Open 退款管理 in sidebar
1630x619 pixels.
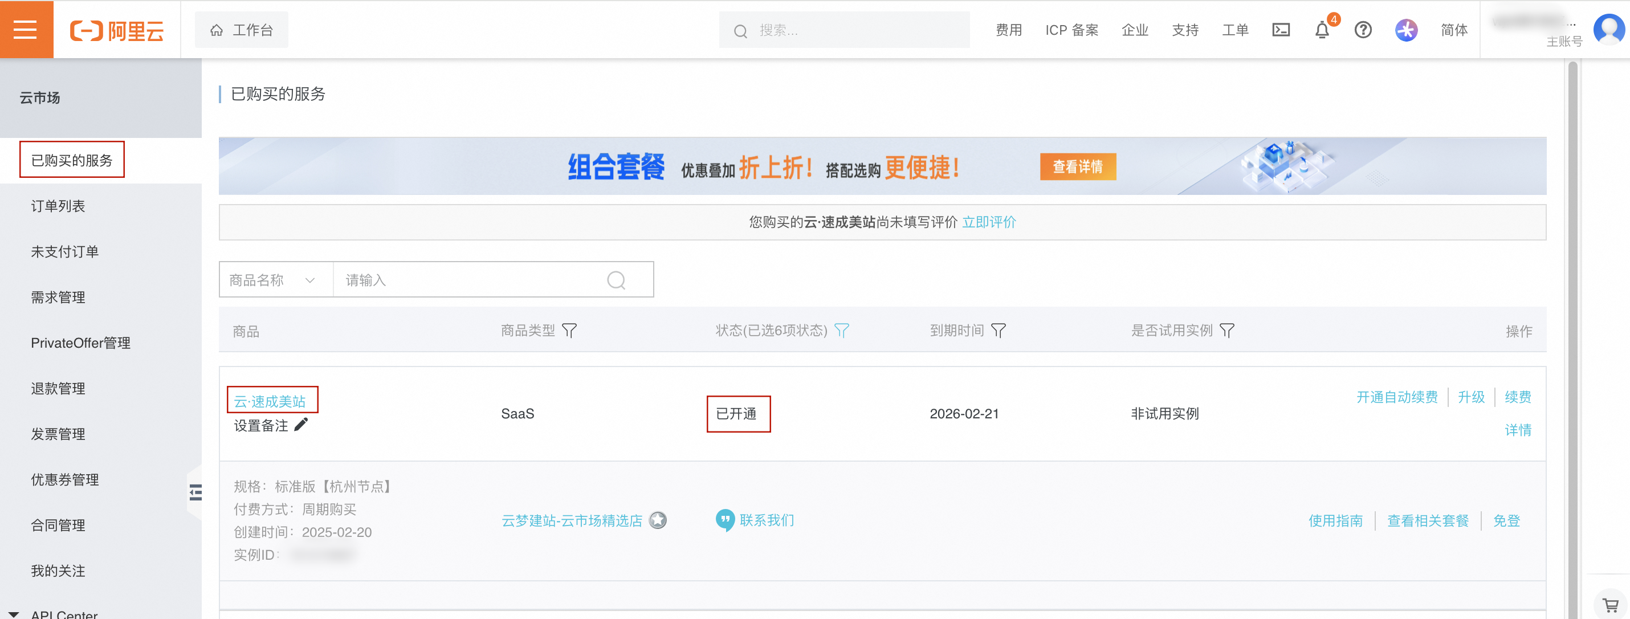(x=58, y=388)
